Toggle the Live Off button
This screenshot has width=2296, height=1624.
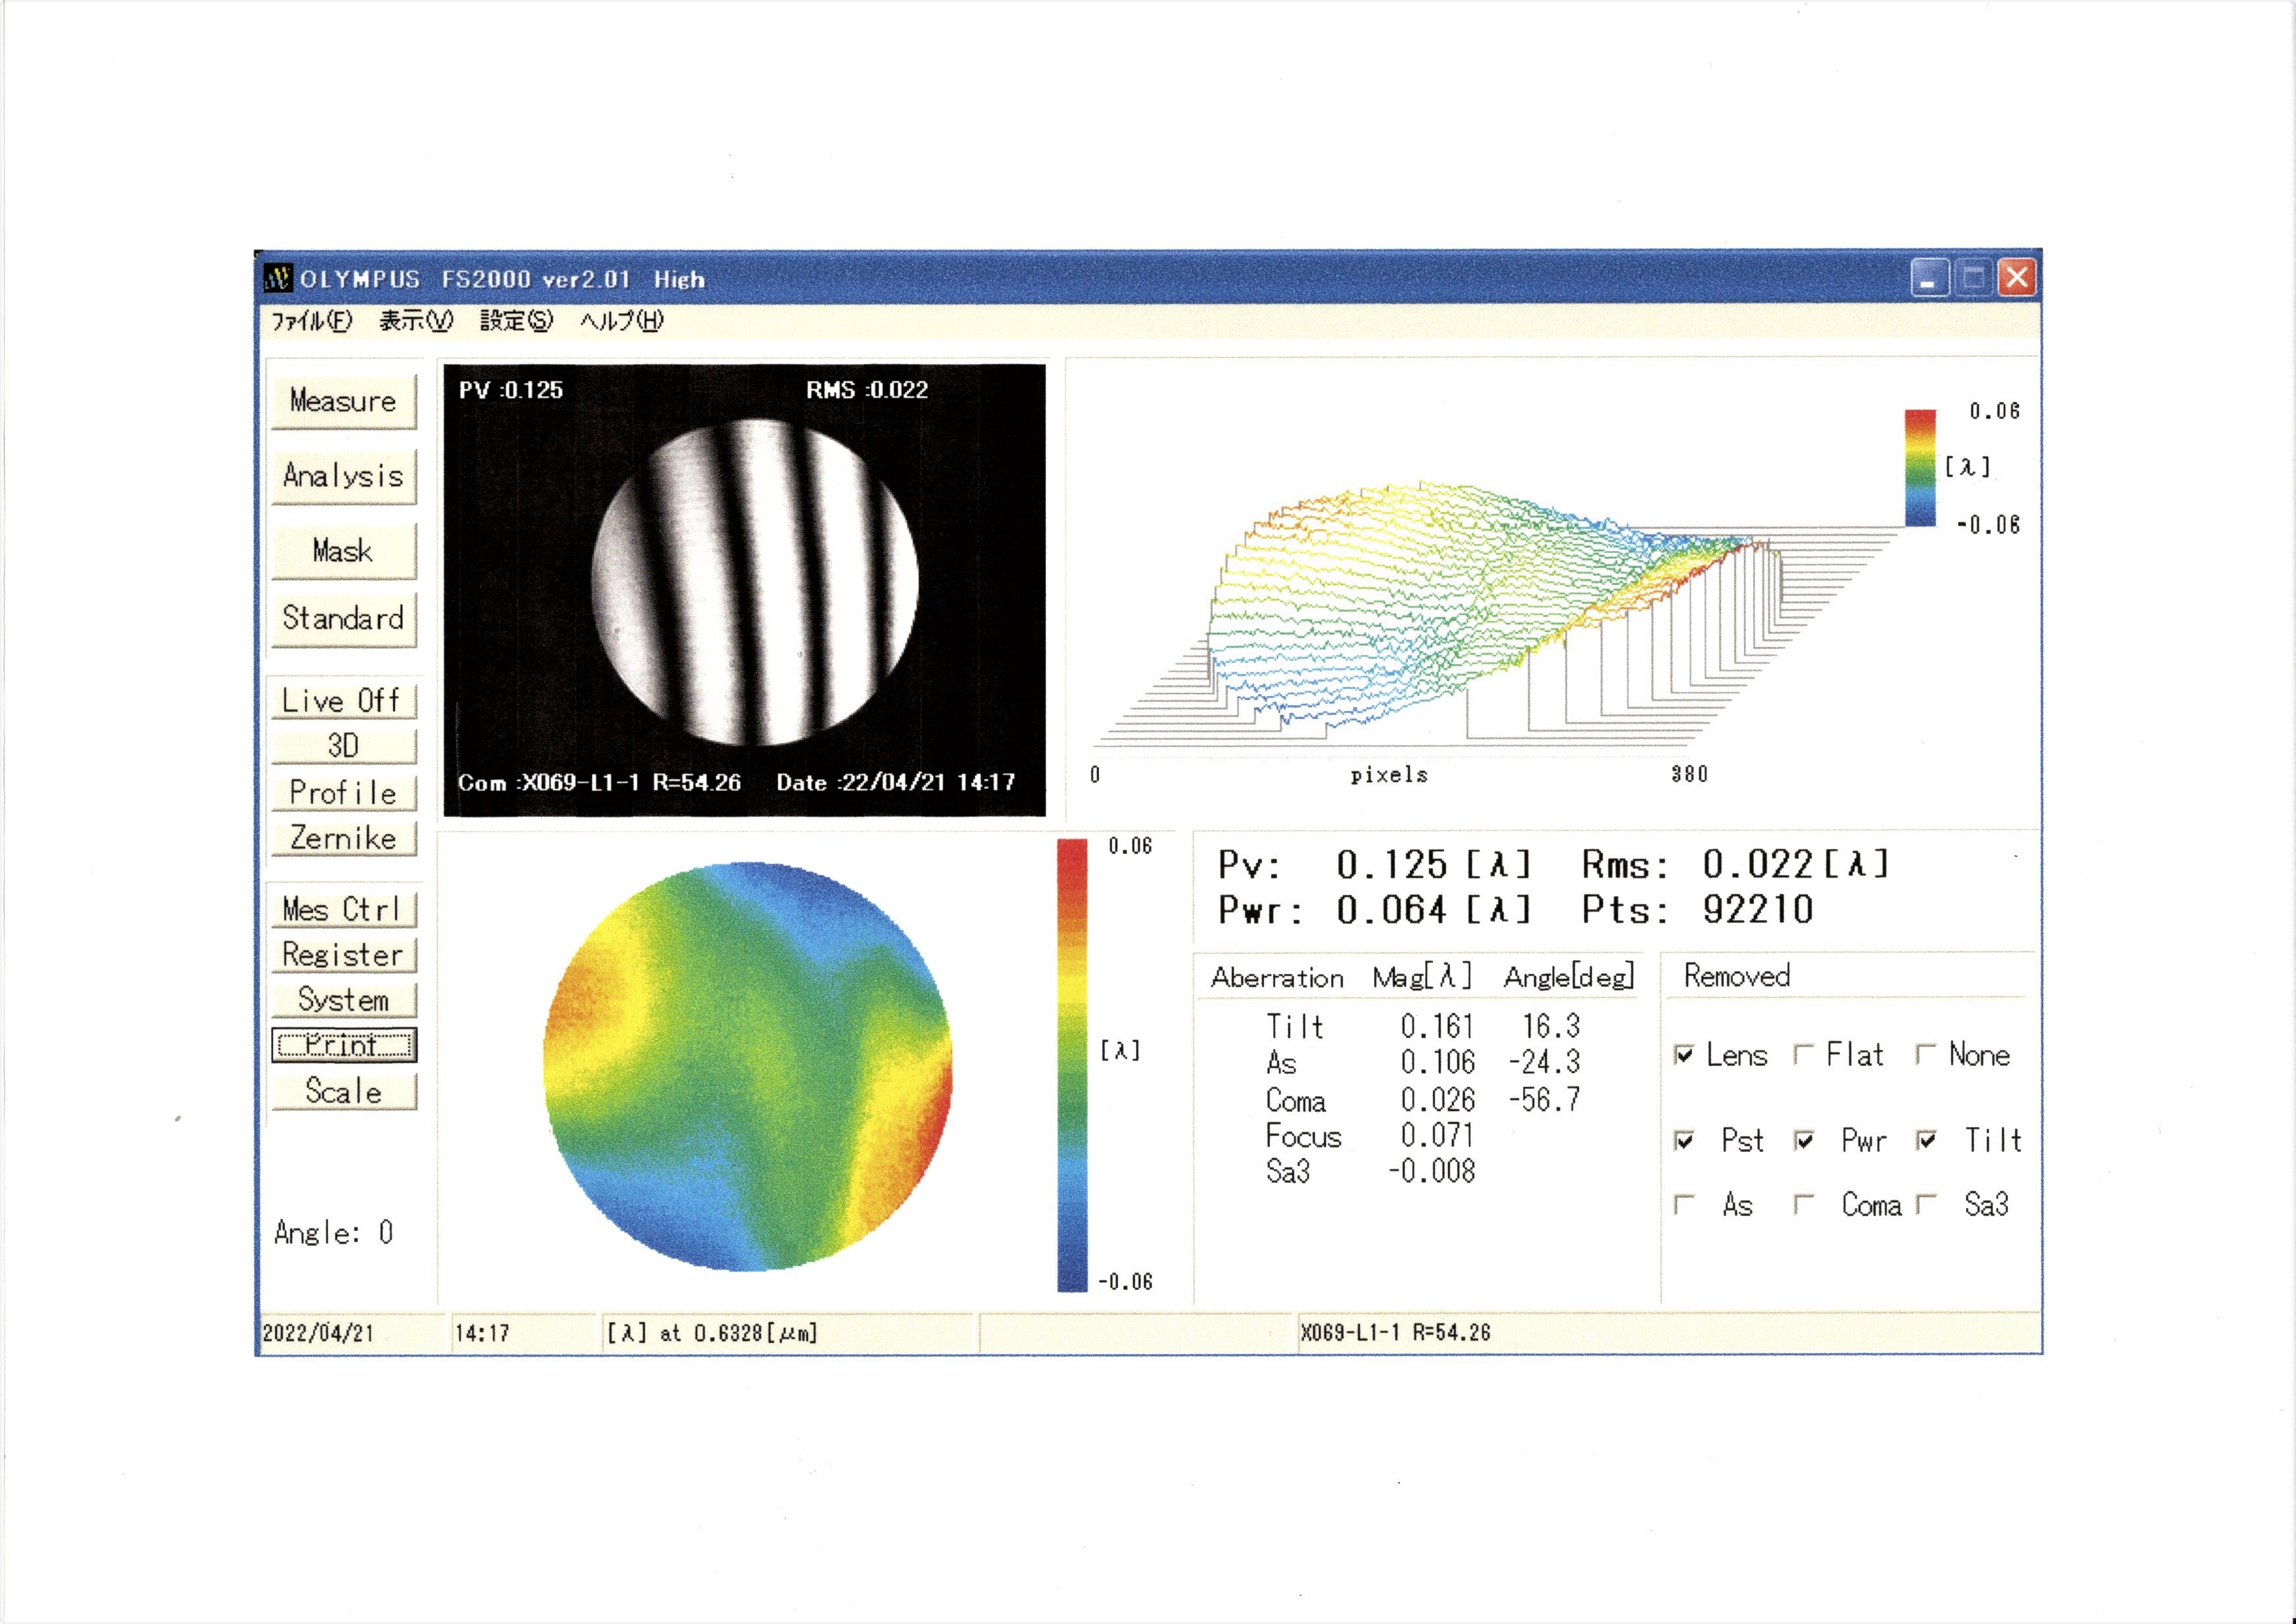[343, 700]
